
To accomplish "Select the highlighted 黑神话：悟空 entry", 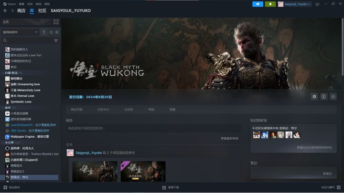I will click(30, 177).
